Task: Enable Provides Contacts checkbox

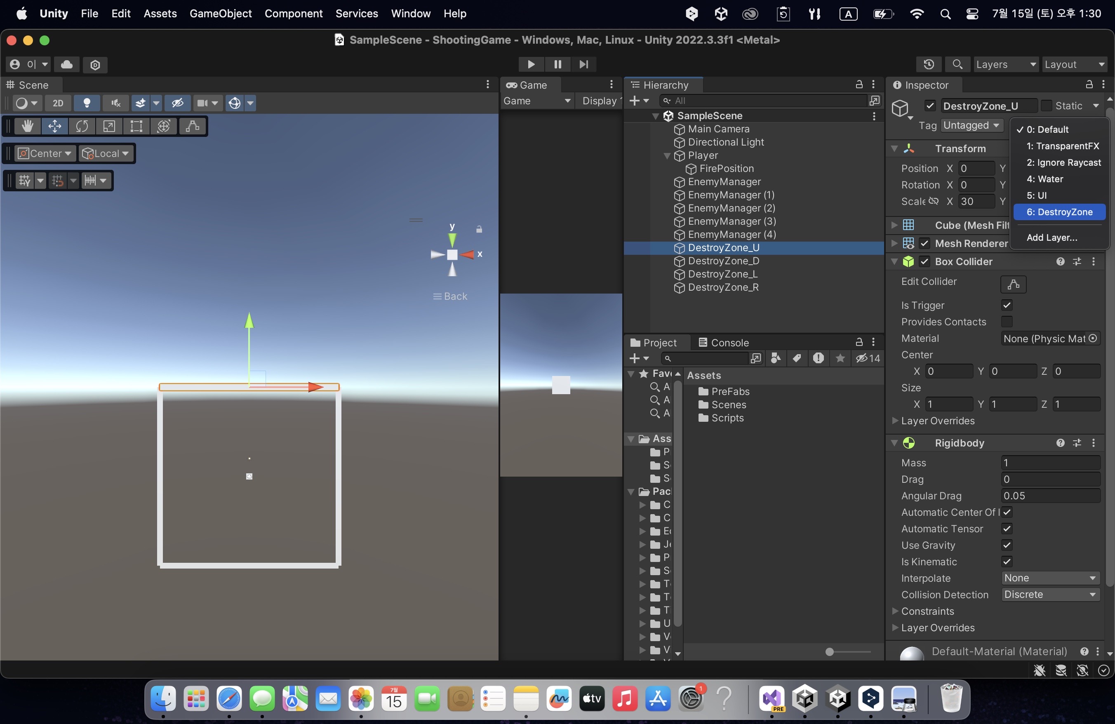Action: tap(1007, 322)
